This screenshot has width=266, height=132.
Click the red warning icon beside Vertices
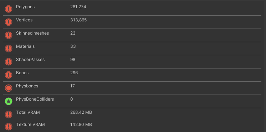[x=9, y=22]
